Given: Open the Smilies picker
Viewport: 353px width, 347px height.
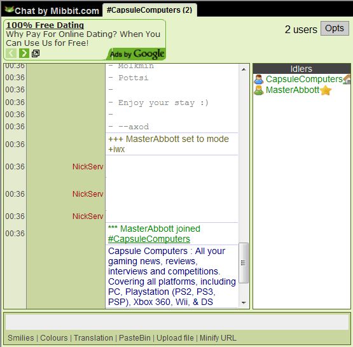Looking at the screenshot, I should pos(21,338).
